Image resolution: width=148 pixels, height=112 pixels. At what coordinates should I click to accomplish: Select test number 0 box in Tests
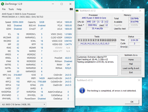click(x=79, y=40)
